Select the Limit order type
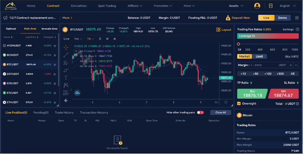303x154 pixels. [x=259, y=56]
